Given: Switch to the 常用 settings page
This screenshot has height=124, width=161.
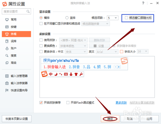Looking at the screenshot, I should (16, 20).
